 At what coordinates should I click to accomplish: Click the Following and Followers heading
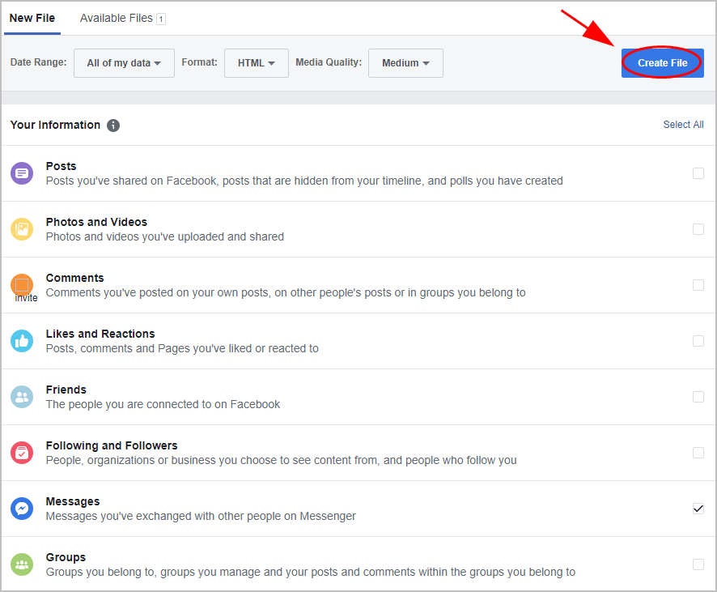[112, 445]
